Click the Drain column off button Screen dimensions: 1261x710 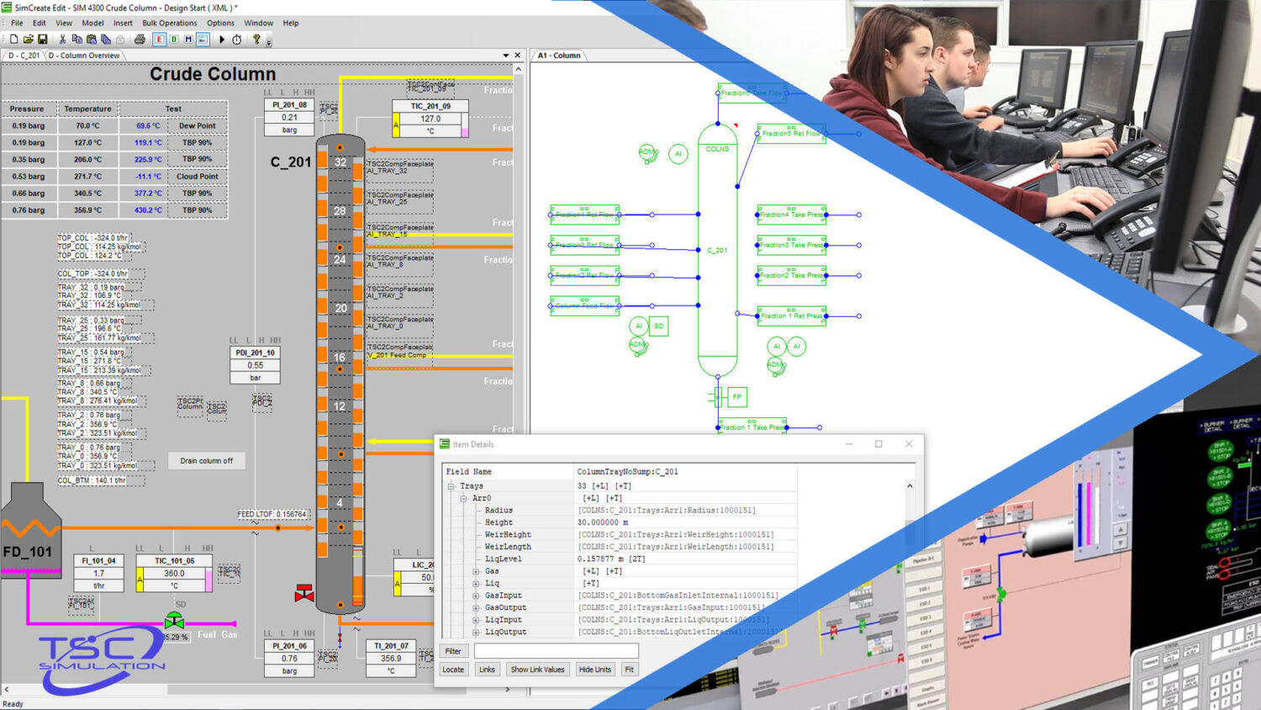(x=206, y=460)
